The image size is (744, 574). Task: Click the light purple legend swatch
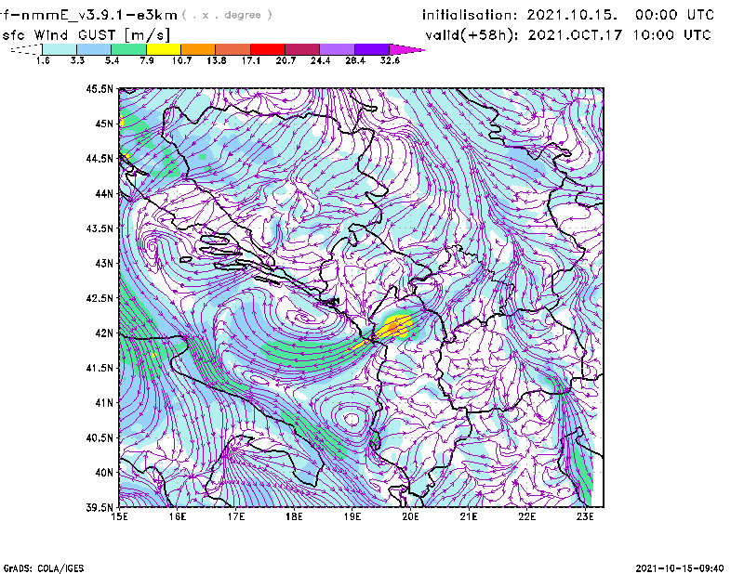coord(337,49)
